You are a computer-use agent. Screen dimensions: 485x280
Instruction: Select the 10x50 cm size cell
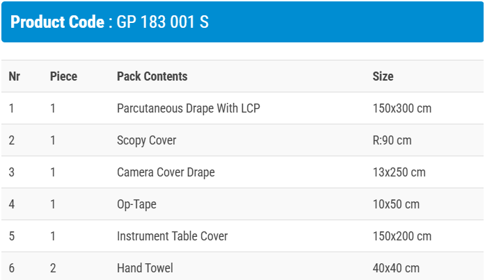click(x=396, y=204)
